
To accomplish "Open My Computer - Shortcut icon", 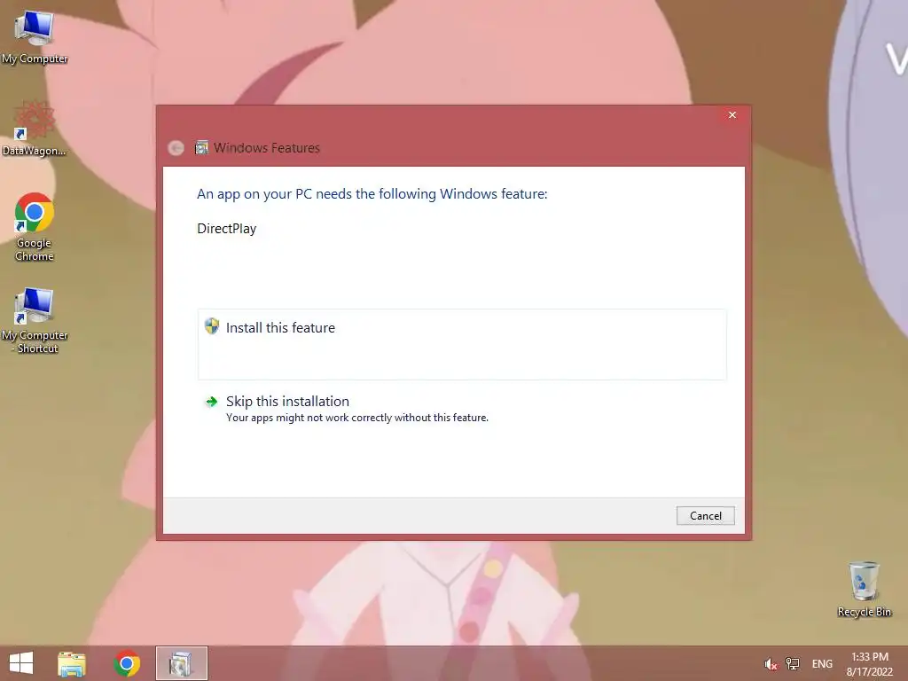I will (35, 320).
